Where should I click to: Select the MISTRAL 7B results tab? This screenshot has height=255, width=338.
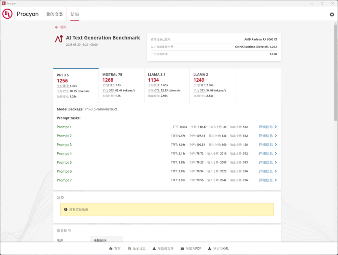pos(122,86)
